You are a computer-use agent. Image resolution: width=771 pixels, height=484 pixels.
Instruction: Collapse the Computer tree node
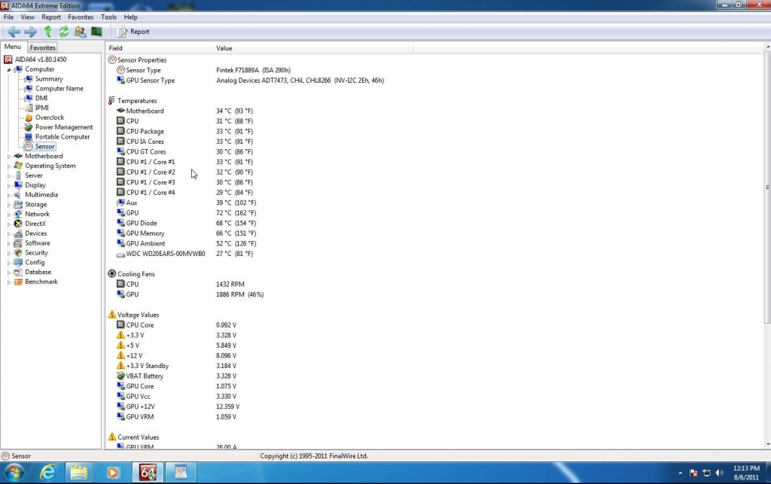coord(9,69)
